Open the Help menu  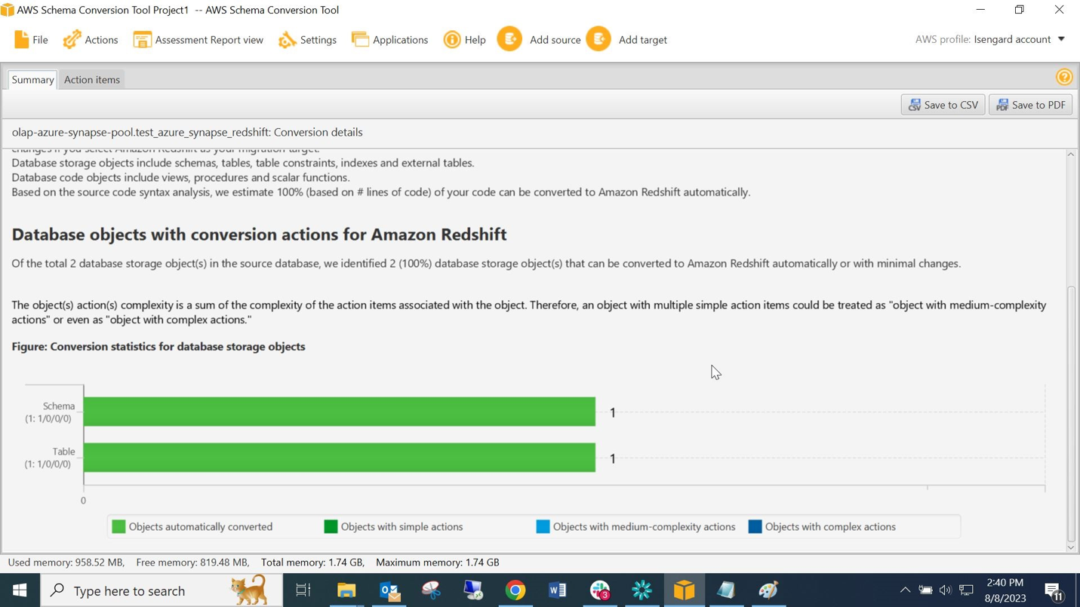pos(465,40)
